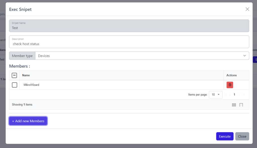The width and height of the screenshot is (257, 148).
Task: Go to next page with right chevron
Action: 239,94
